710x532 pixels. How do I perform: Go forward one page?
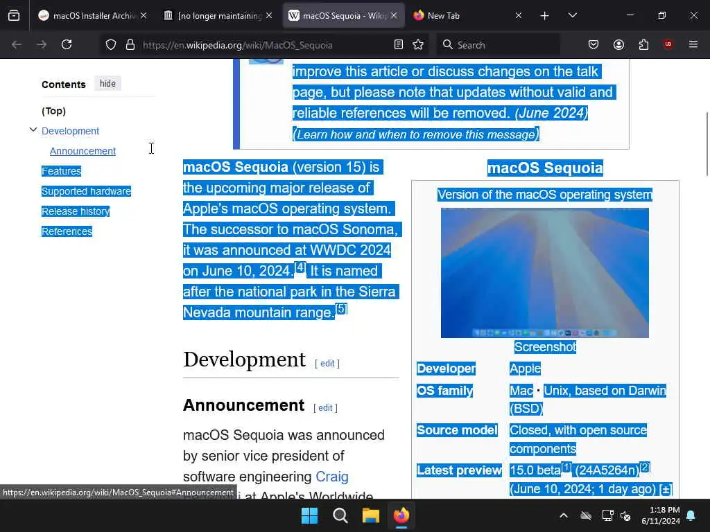click(42, 44)
